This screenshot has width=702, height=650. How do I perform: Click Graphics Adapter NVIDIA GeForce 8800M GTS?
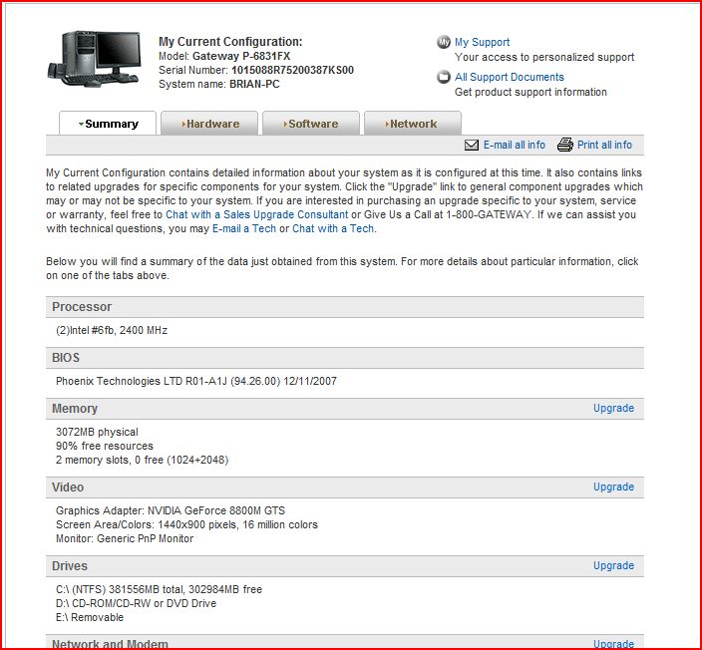pos(171,510)
